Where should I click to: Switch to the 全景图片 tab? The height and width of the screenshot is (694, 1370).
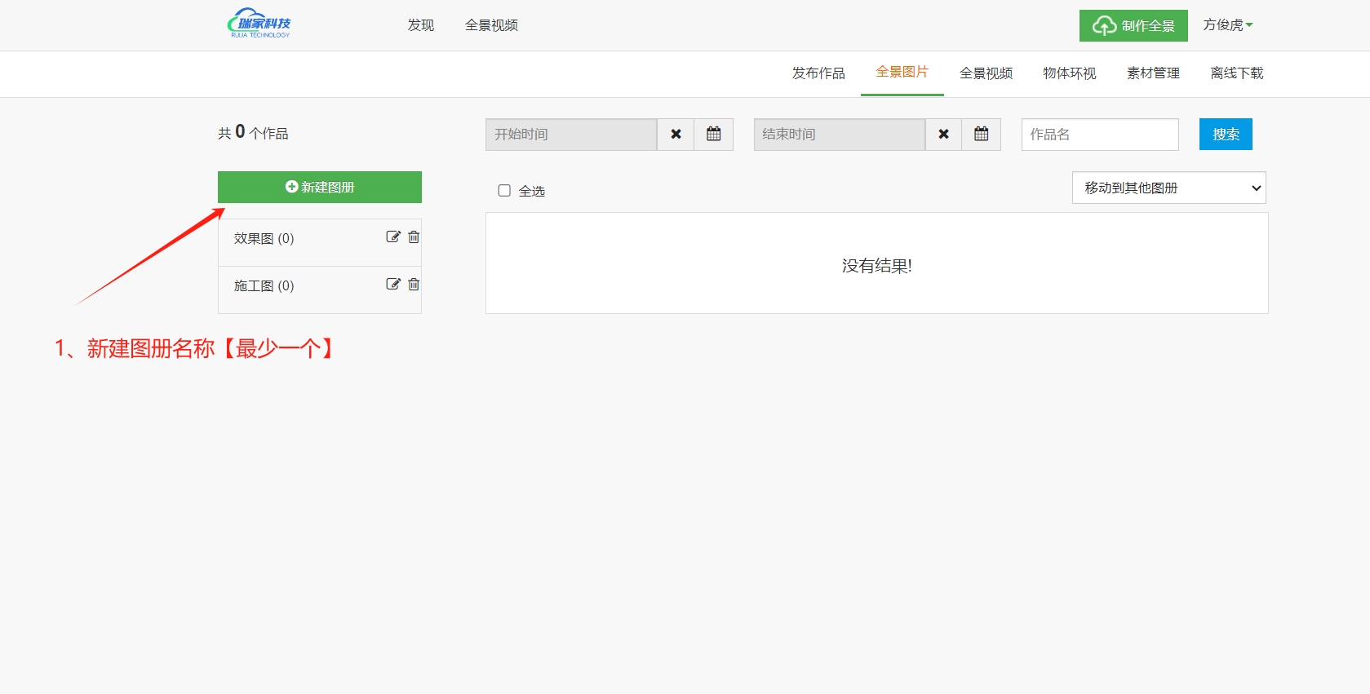coord(902,73)
